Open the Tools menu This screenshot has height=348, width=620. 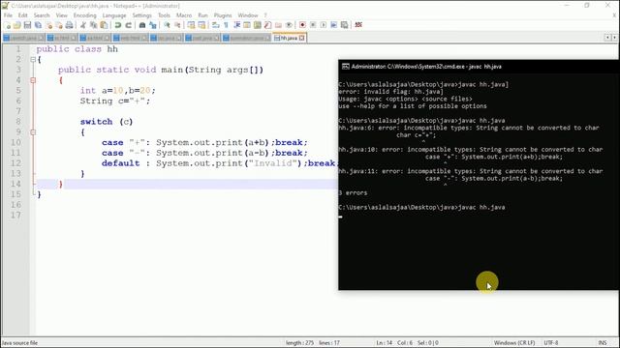(164, 15)
